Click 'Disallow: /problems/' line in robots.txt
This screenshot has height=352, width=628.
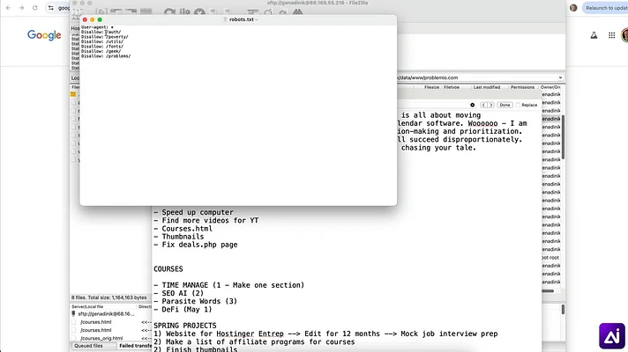[x=106, y=56]
